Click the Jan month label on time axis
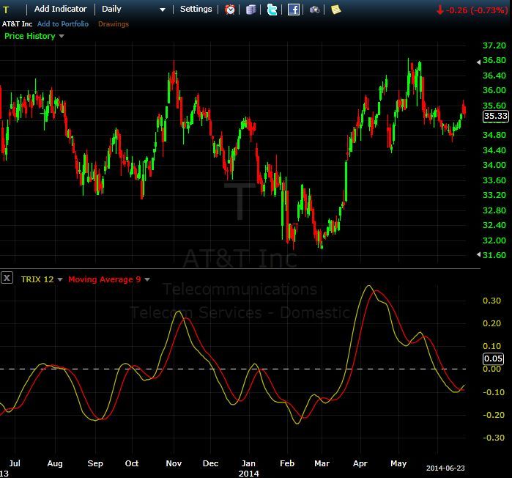 tap(248, 463)
